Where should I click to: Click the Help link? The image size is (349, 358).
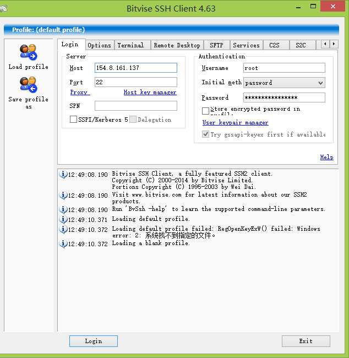tap(326, 157)
